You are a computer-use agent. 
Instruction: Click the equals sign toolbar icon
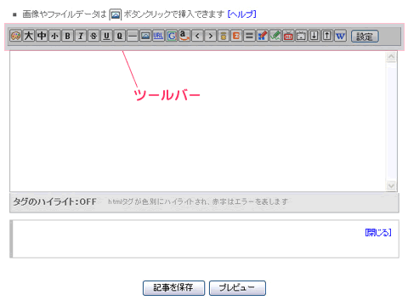pos(249,36)
